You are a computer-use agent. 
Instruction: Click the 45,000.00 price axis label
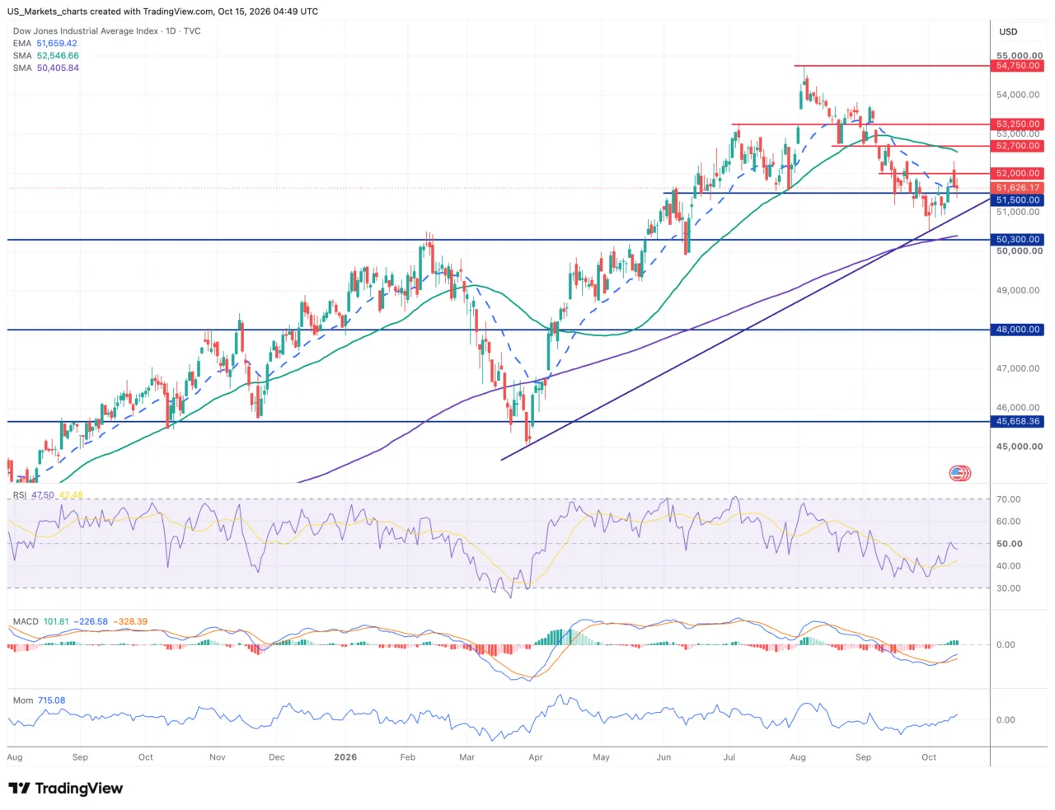click(x=1020, y=447)
